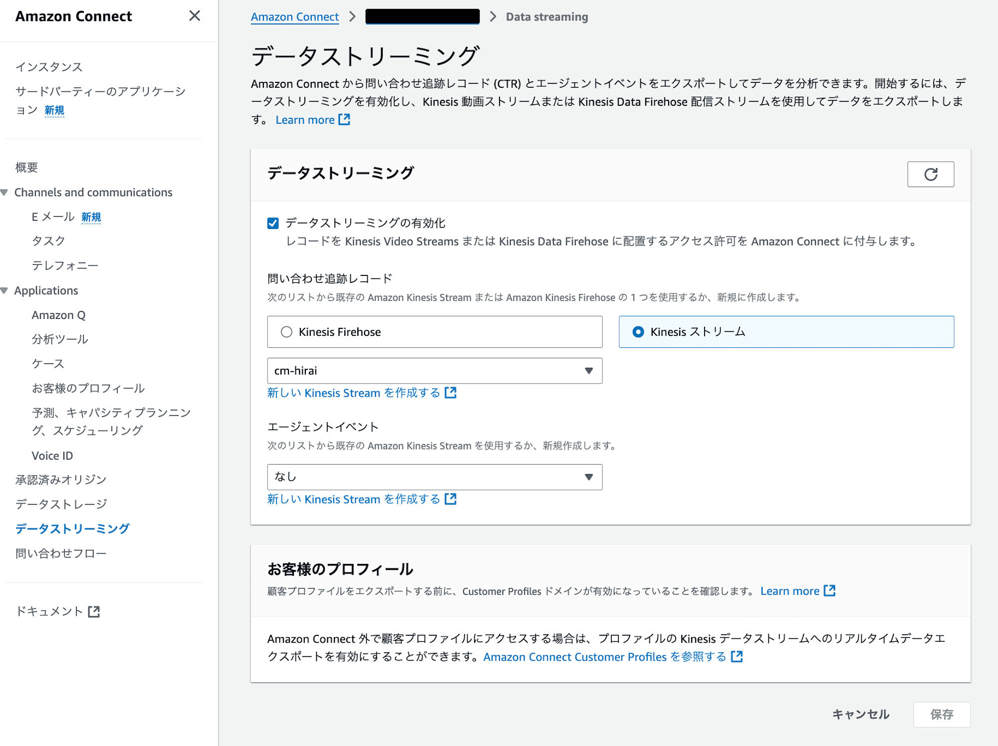Open 問い合わせフロー page
This screenshot has height=746, width=998.
(x=61, y=553)
